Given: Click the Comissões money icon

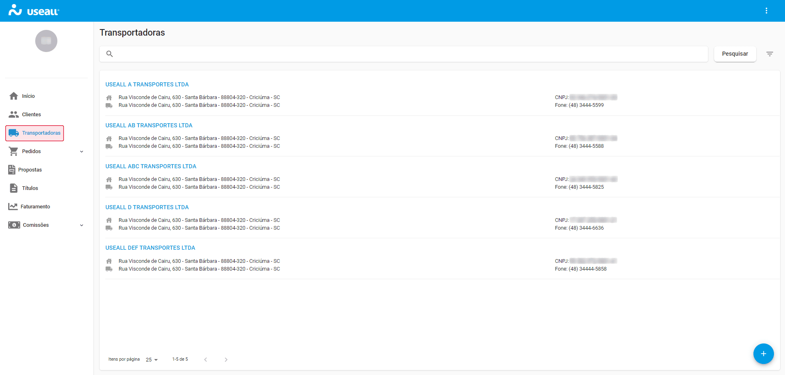Looking at the screenshot, I should click(x=14, y=225).
